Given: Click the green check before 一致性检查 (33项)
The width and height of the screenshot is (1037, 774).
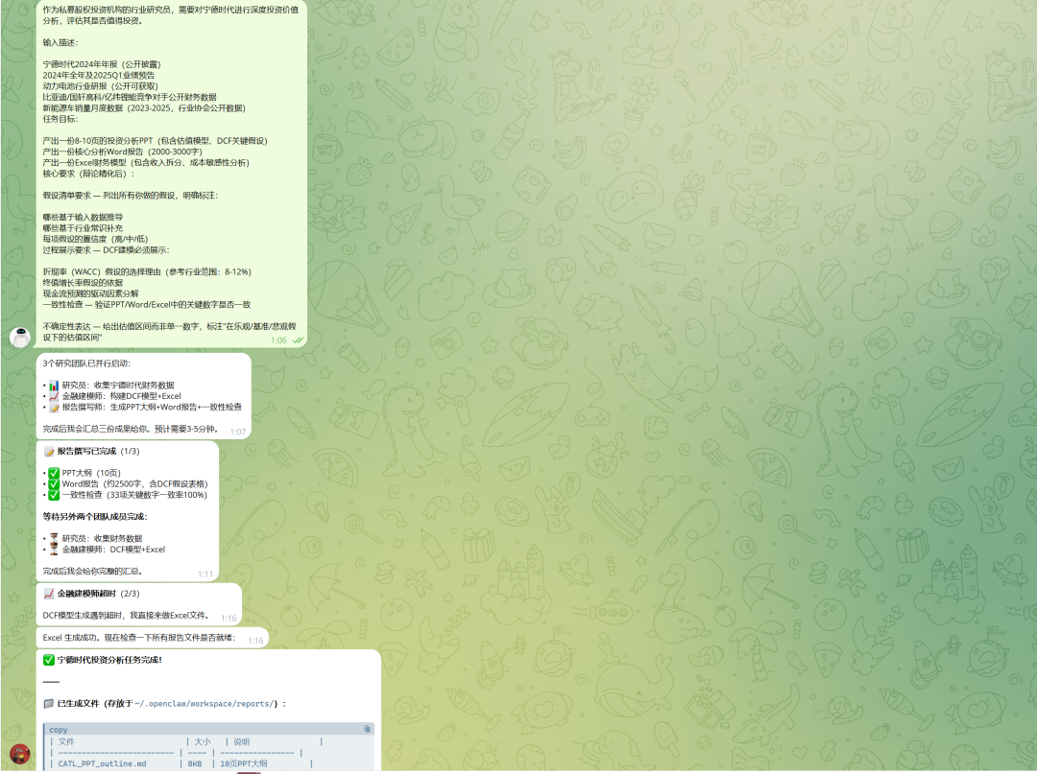Looking at the screenshot, I should click(x=54, y=495).
